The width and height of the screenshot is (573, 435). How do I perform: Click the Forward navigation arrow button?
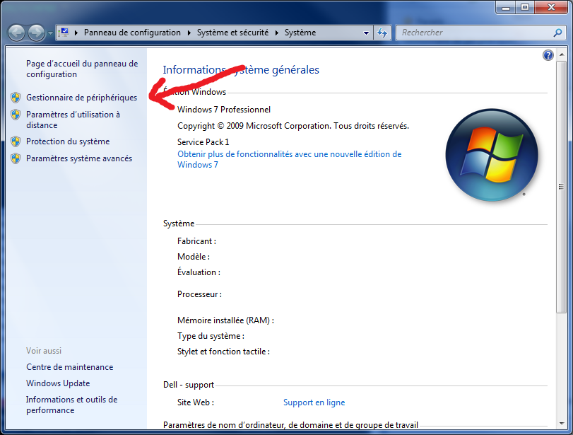tap(36, 33)
